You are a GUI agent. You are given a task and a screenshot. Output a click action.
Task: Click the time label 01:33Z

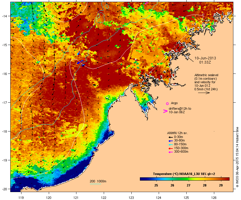coord(205,62)
